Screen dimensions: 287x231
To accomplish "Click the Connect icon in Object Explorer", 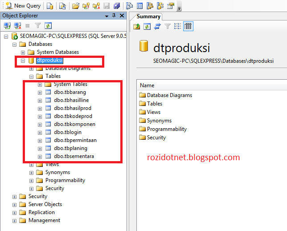I will pos(7,26).
